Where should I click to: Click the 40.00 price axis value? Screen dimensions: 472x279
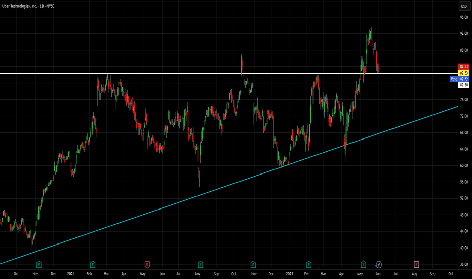pos(464,248)
